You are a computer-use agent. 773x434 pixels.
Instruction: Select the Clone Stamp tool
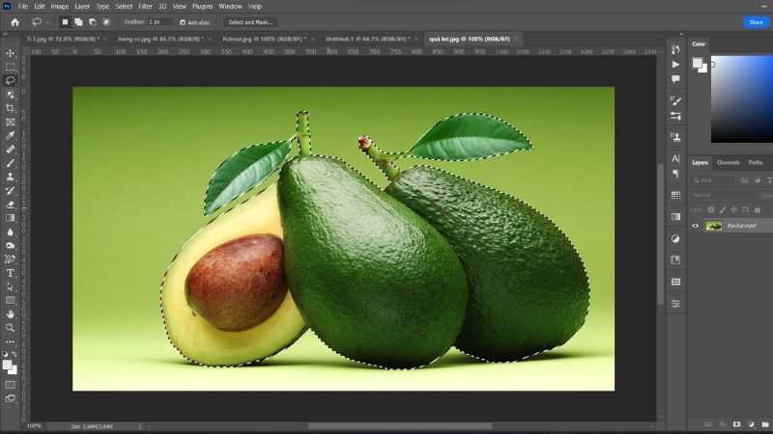(10, 176)
